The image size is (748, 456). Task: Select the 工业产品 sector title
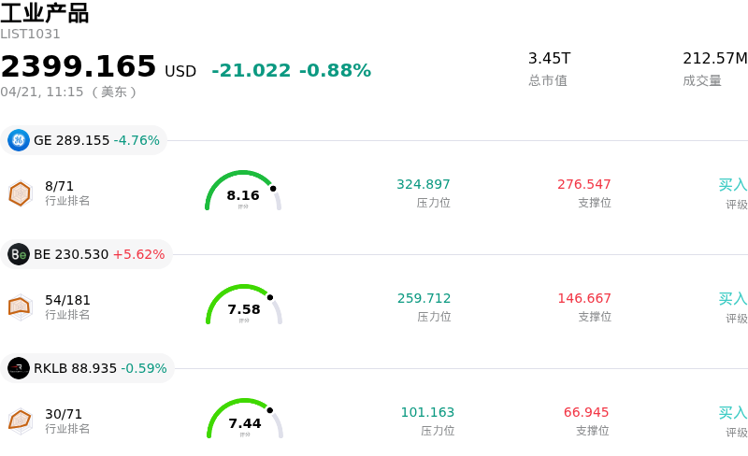[x=45, y=13]
